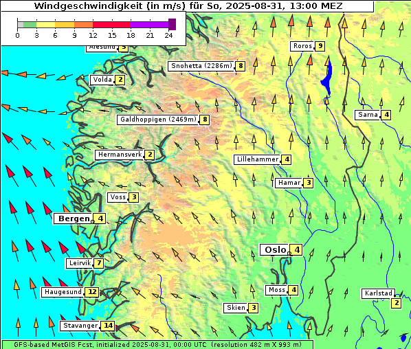
Task: Select the Haugesund wind value 12
Action: click(x=92, y=292)
